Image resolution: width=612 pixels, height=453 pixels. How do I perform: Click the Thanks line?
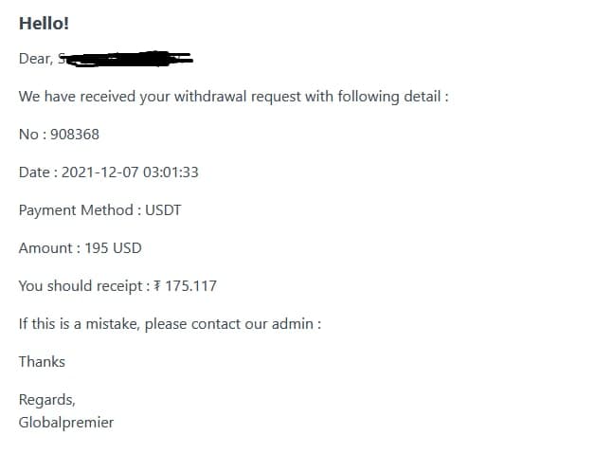tap(42, 362)
